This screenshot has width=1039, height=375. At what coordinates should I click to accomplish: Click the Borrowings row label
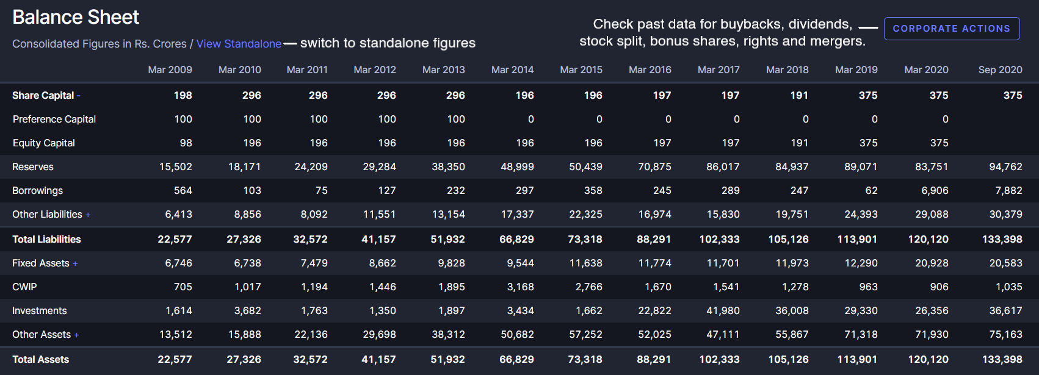coord(37,190)
